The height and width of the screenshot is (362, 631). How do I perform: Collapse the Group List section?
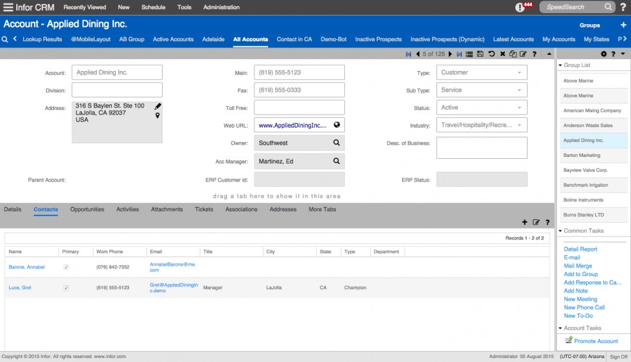point(560,65)
